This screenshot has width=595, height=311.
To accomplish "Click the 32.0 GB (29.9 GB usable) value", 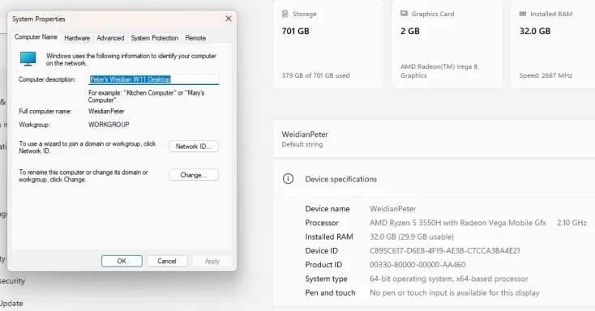I will click(x=412, y=236).
